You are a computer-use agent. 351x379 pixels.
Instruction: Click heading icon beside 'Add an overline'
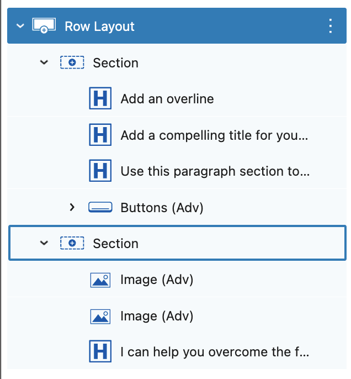[x=100, y=98]
